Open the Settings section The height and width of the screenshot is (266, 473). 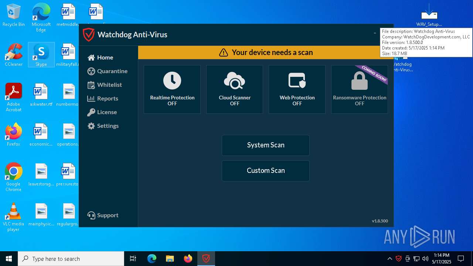pos(103,126)
